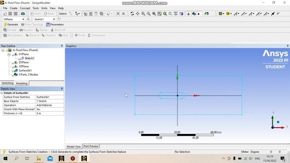This screenshot has height=163, width=290.
Task: Click the New Plane icon beside XYPlane
Action: click(28, 19)
